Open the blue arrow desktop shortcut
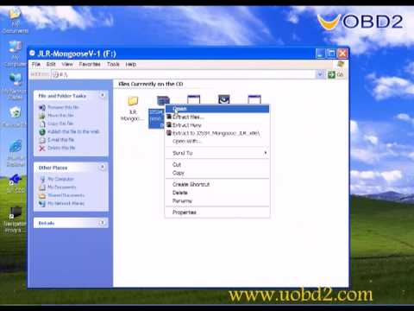 16,184
